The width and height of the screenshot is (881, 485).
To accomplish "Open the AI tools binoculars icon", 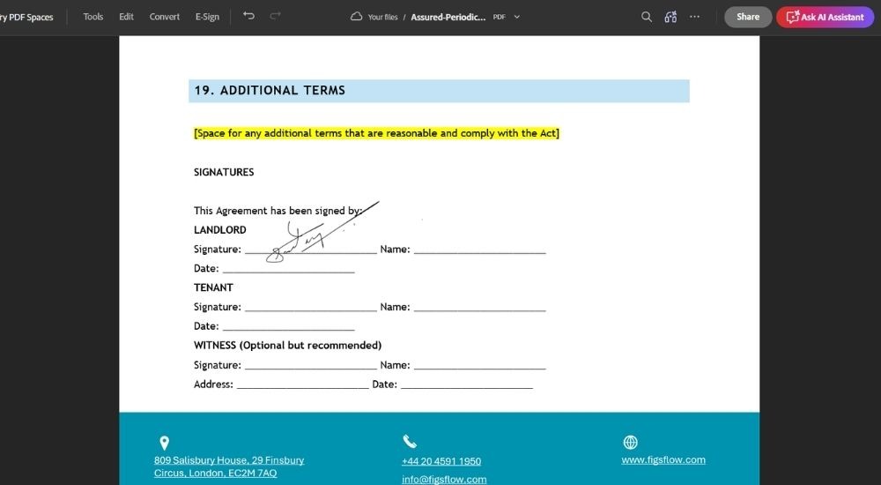I will (x=670, y=17).
